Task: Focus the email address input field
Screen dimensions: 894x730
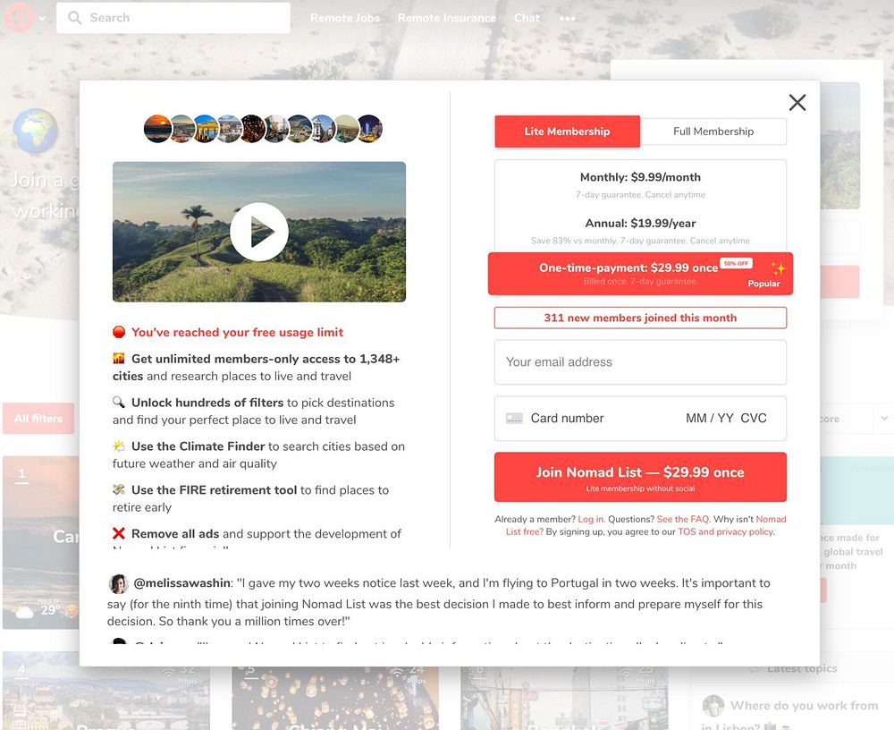Action: pyautogui.click(x=640, y=362)
